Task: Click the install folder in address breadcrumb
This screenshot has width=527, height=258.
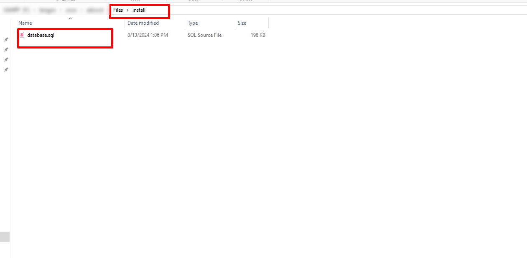Action: click(x=139, y=10)
